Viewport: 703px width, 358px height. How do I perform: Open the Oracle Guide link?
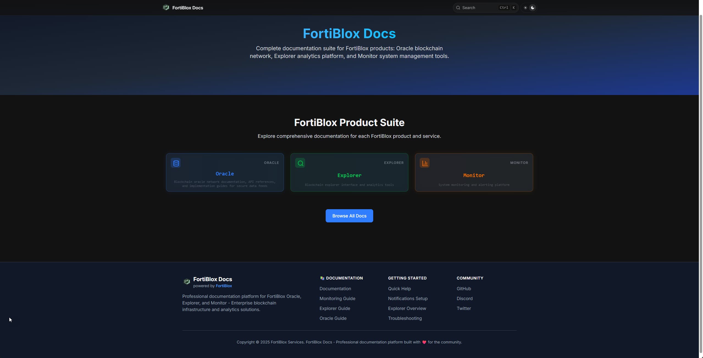point(333,318)
